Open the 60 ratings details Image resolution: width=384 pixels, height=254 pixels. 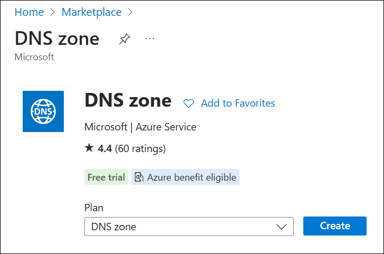[140, 149]
